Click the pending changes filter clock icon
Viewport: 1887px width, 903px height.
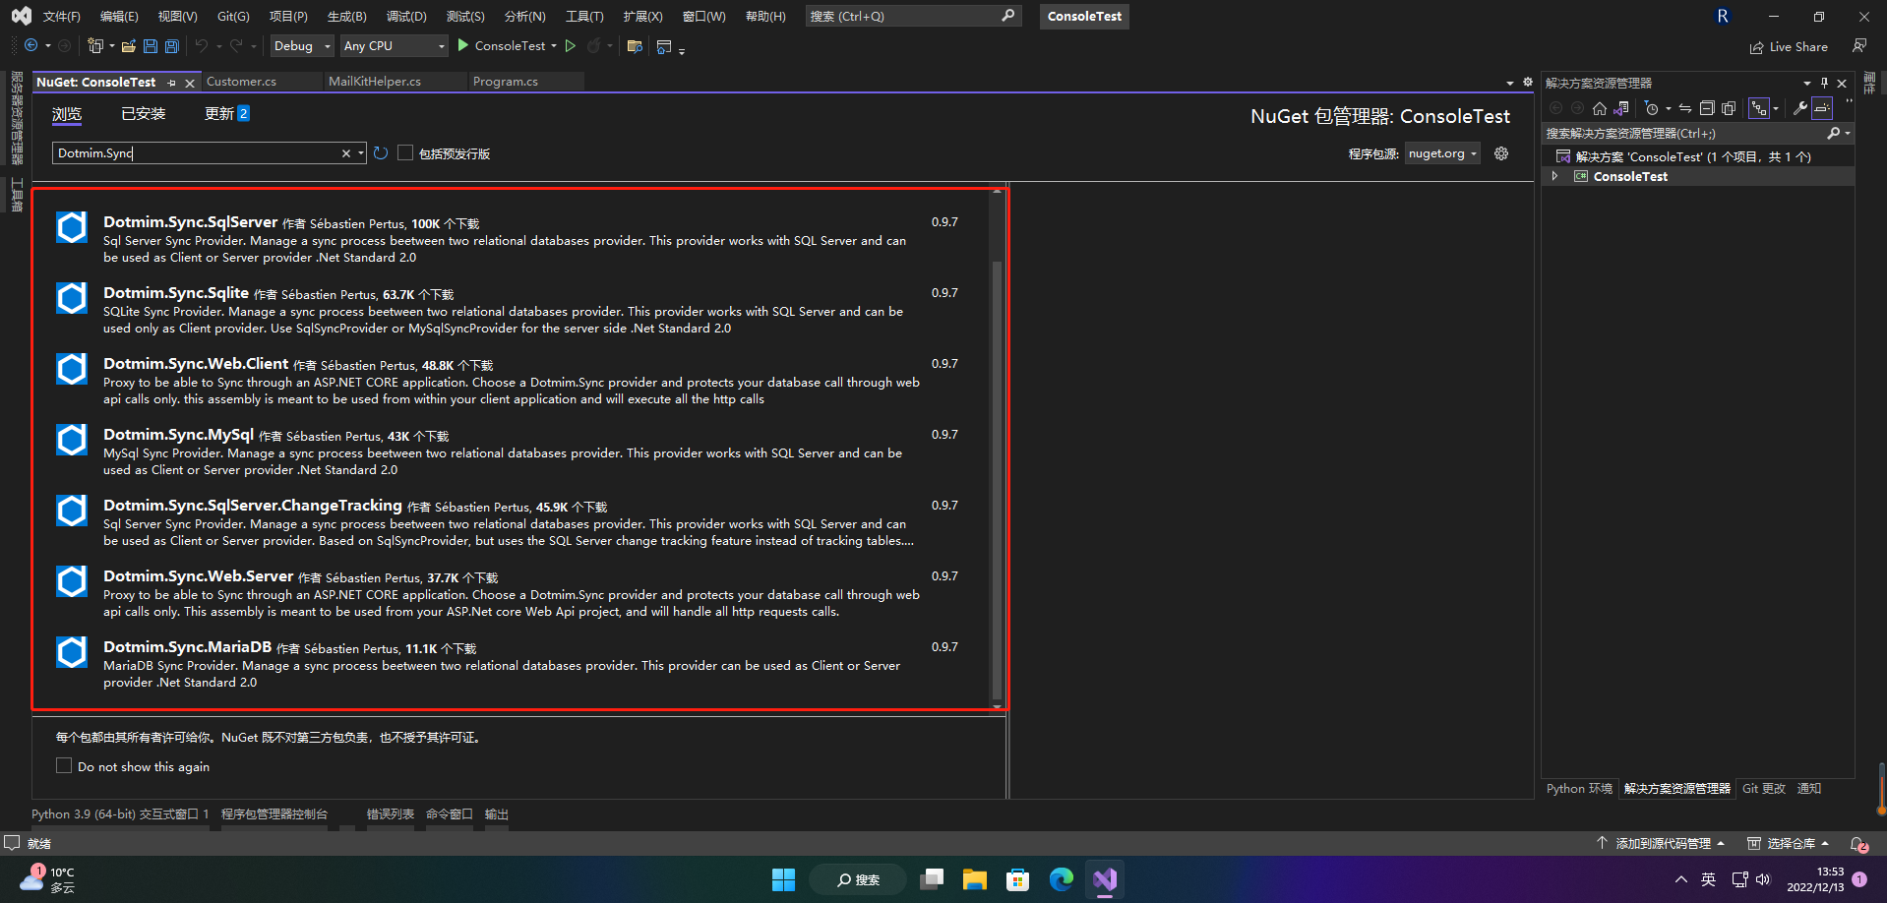[x=1652, y=108]
